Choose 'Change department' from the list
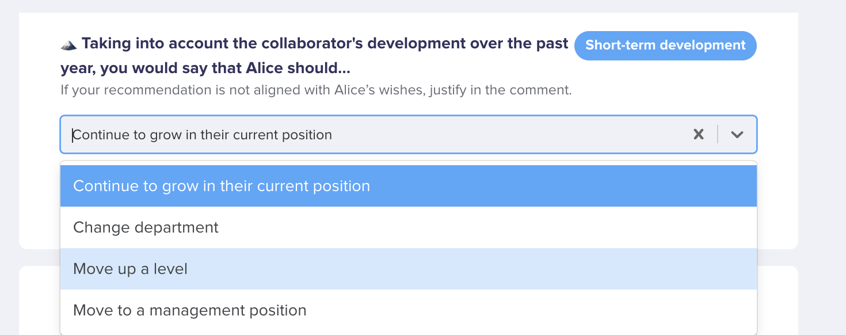This screenshot has height=335, width=846. point(409,227)
